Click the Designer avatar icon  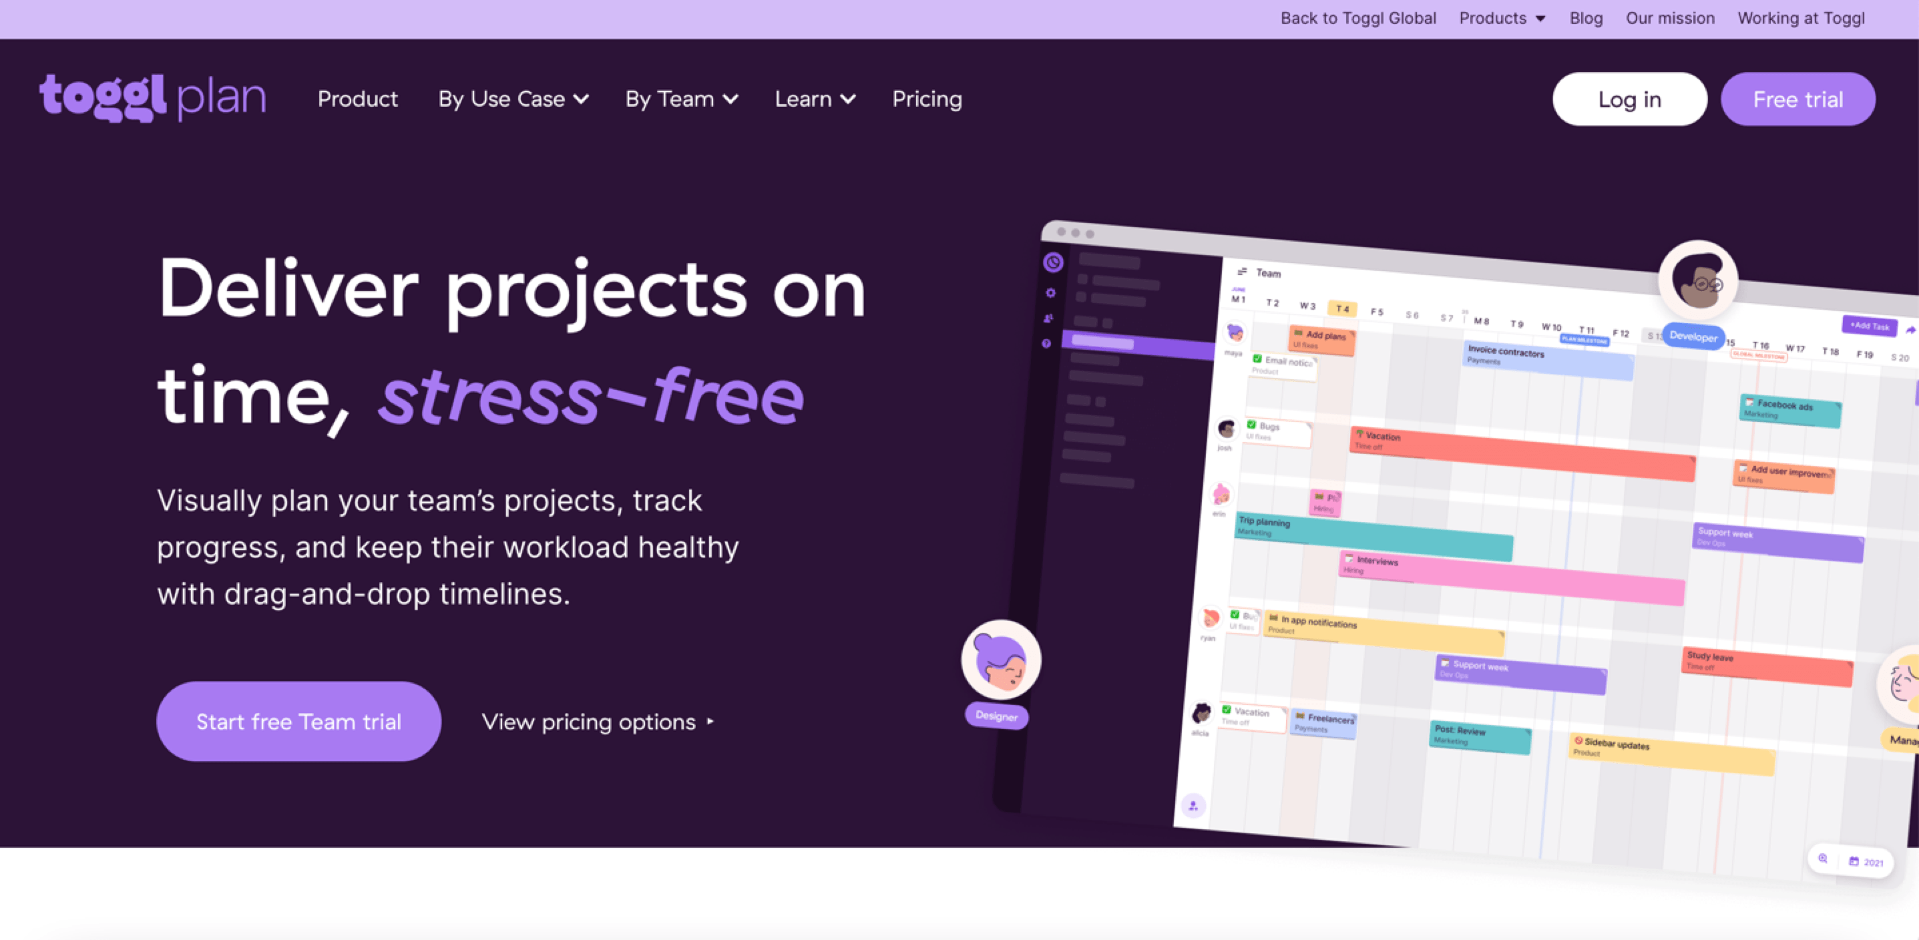[1001, 661]
